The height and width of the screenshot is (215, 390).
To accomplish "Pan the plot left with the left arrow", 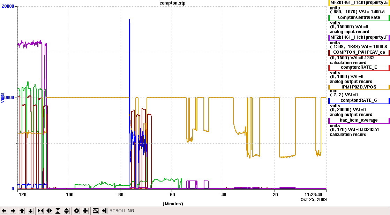I will 4,211.
